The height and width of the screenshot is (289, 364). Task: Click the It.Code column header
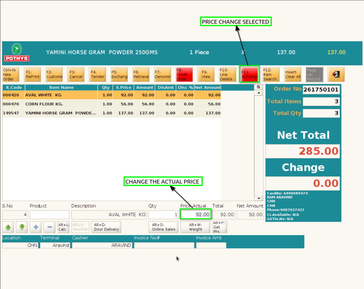click(x=14, y=87)
